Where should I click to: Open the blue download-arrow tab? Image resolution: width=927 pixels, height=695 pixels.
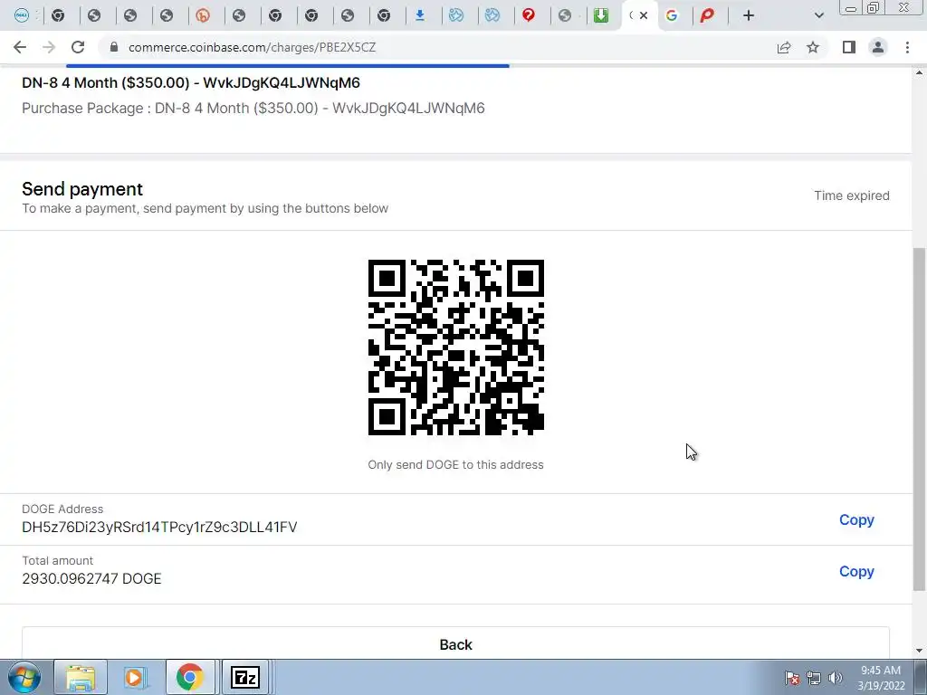pos(420,16)
